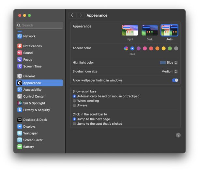Click the Displays sun icon

[20, 126]
